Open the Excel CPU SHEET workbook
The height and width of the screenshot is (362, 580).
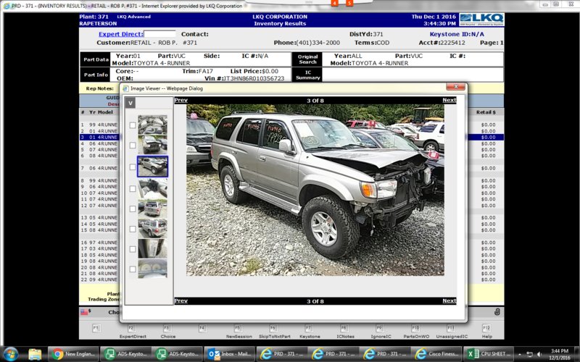(488, 354)
